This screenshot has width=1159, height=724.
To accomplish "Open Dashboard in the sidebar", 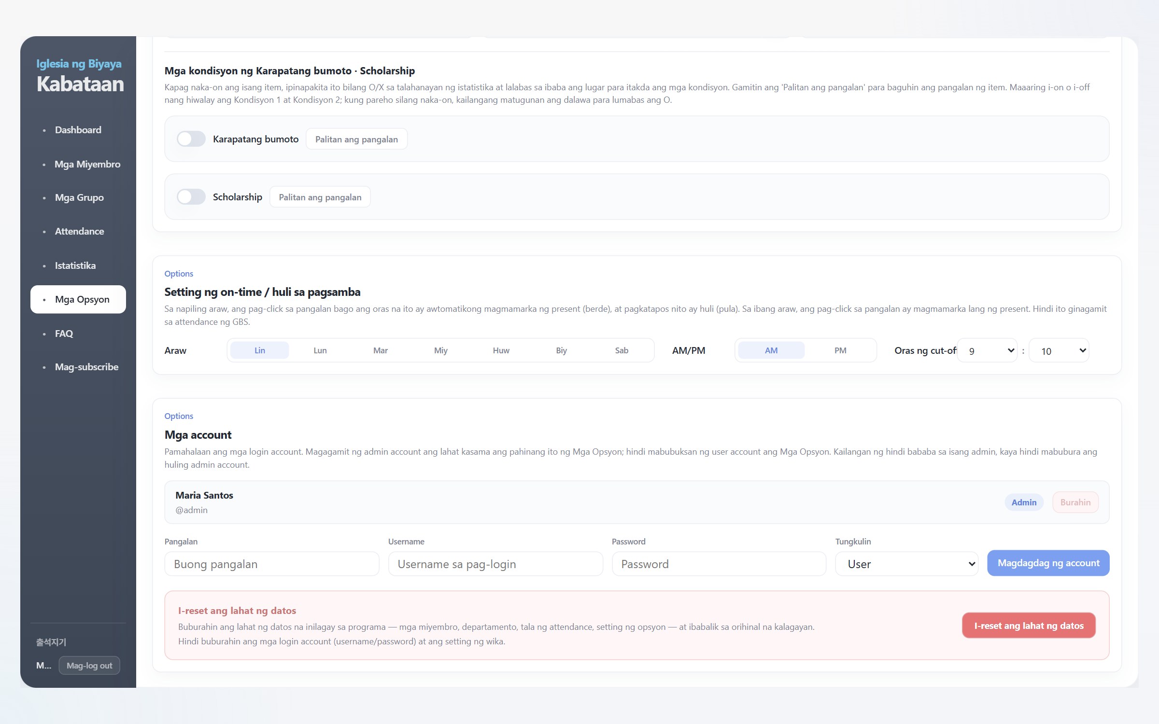I will 78,130.
